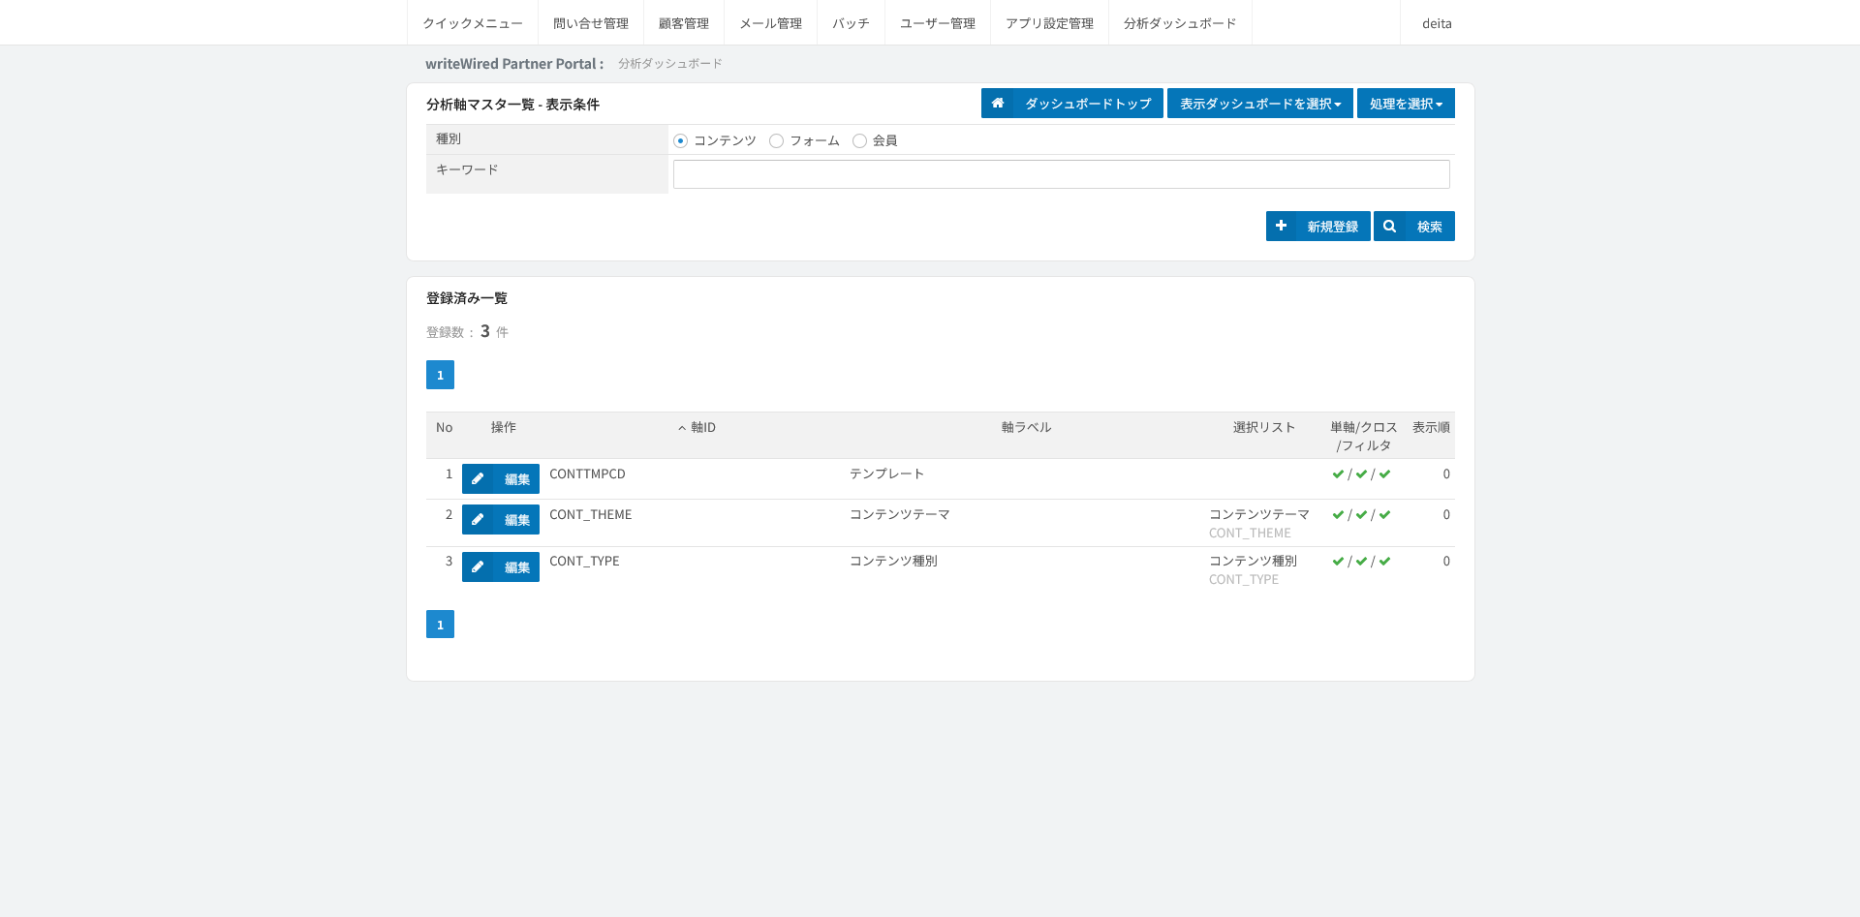1860x917 pixels.
Task: Go to ダッシュボードトップ
Action: [x=1072, y=104]
